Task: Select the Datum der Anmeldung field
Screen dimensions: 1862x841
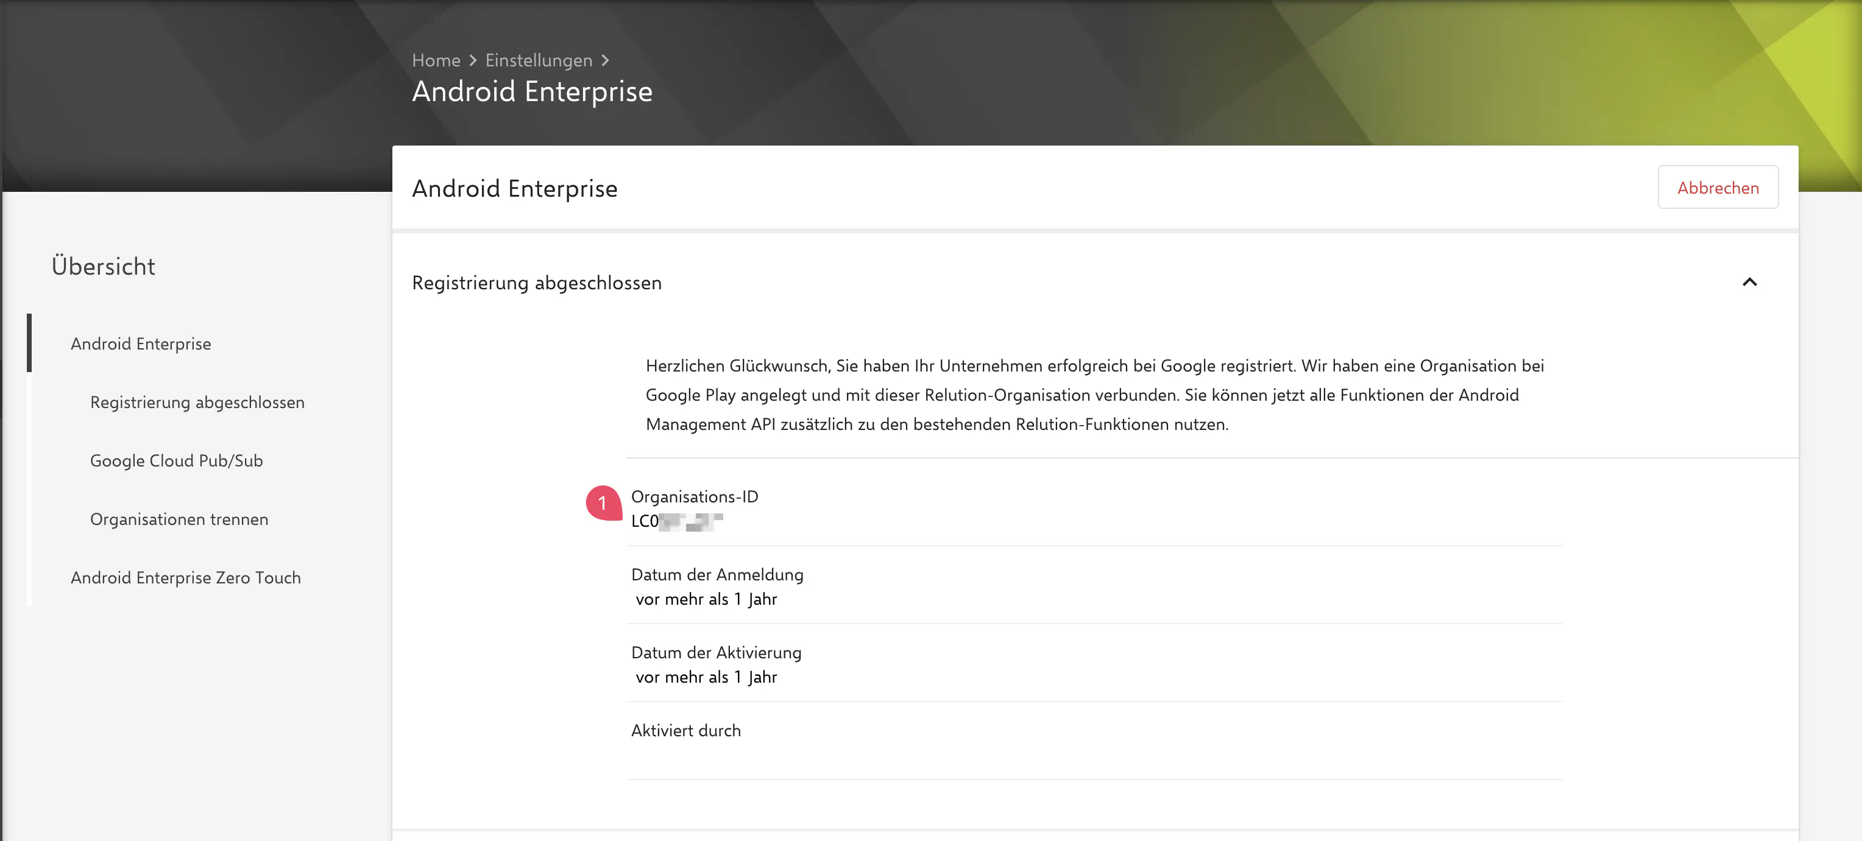Action: [718, 574]
